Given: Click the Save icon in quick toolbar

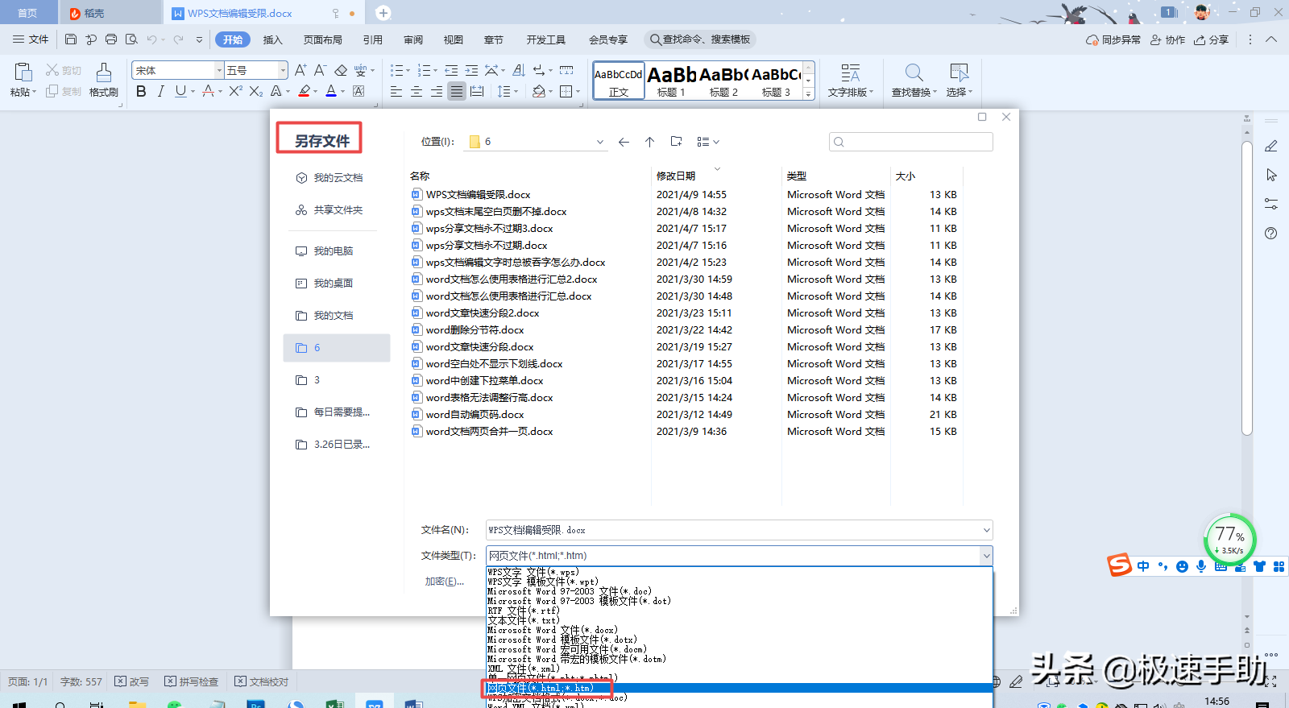Looking at the screenshot, I should pyautogui.click(x=71, y=39).
